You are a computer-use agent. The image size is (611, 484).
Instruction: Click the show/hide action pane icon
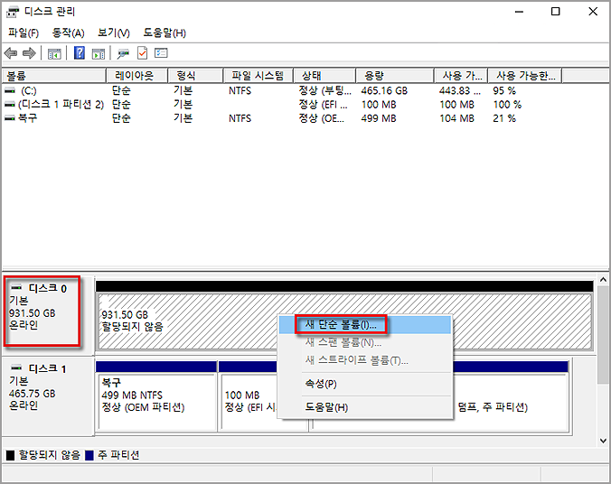tap(99, 53)
